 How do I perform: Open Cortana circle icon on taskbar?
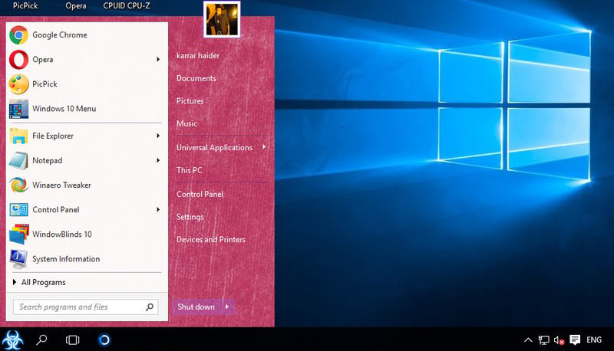pos(104,340)
